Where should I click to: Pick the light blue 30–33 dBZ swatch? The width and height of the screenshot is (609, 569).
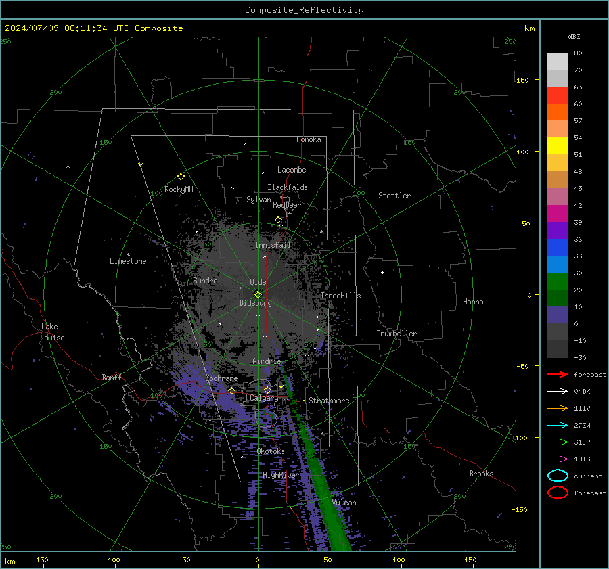point(558,265)
